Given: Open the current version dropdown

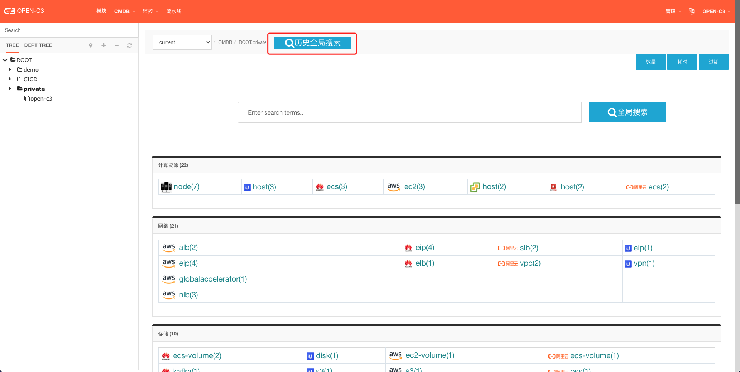Looking at the screenshot, I should tap(182, 42).
